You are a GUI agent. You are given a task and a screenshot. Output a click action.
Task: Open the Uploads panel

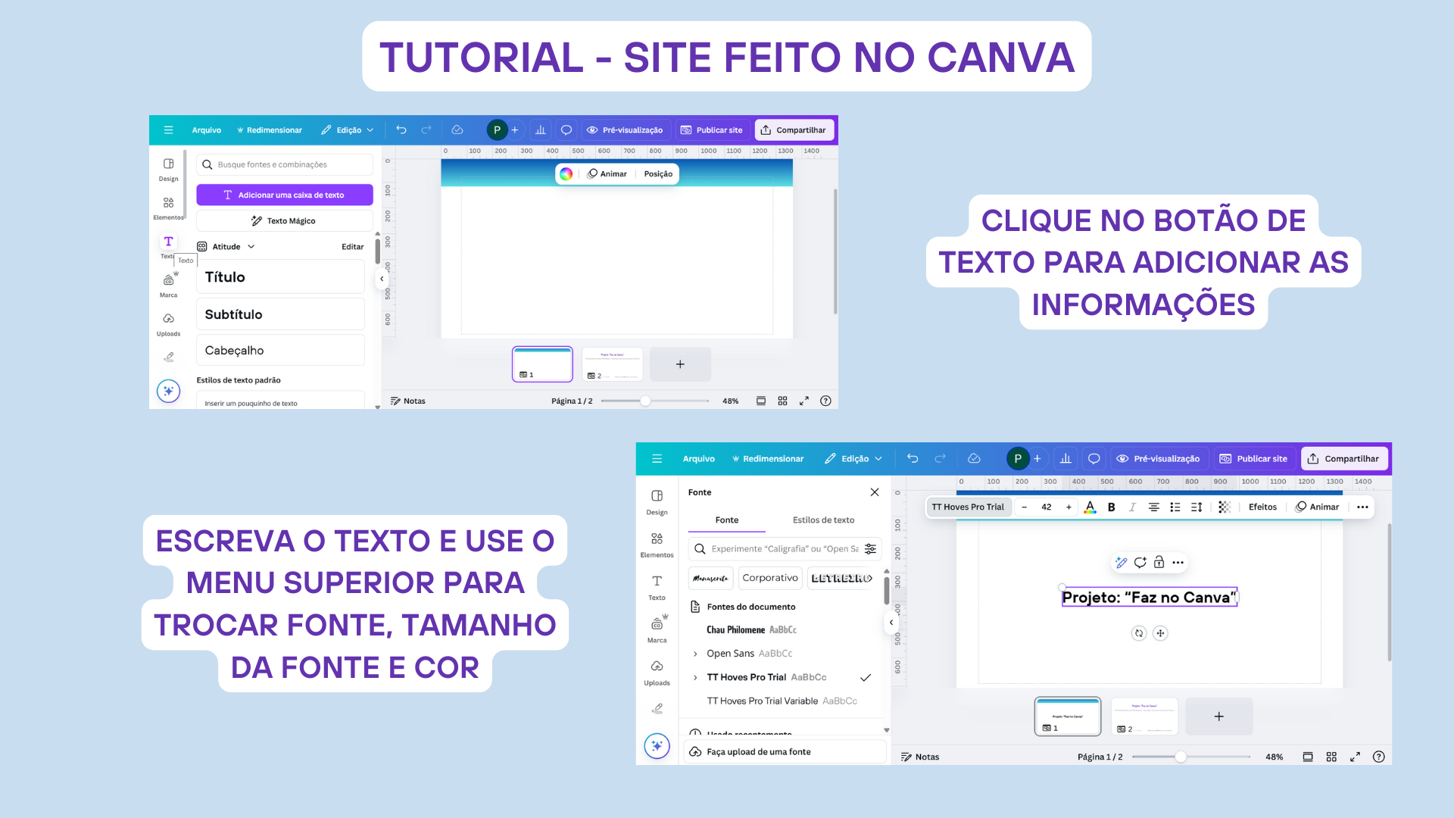pos(168,323)
